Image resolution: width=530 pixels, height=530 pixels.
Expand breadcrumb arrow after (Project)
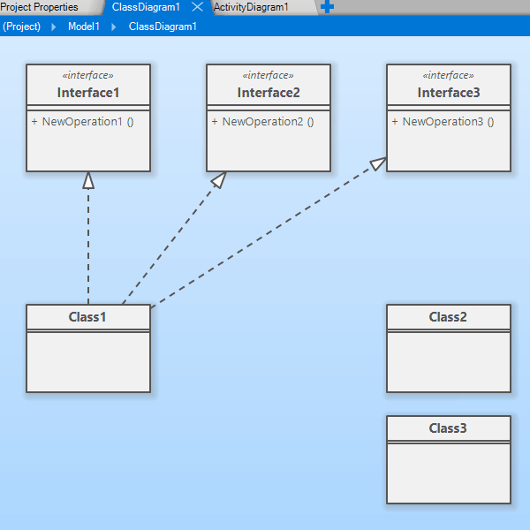click(x=53, y=26)
